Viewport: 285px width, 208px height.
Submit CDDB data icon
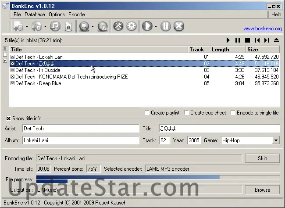click(103, 27)
